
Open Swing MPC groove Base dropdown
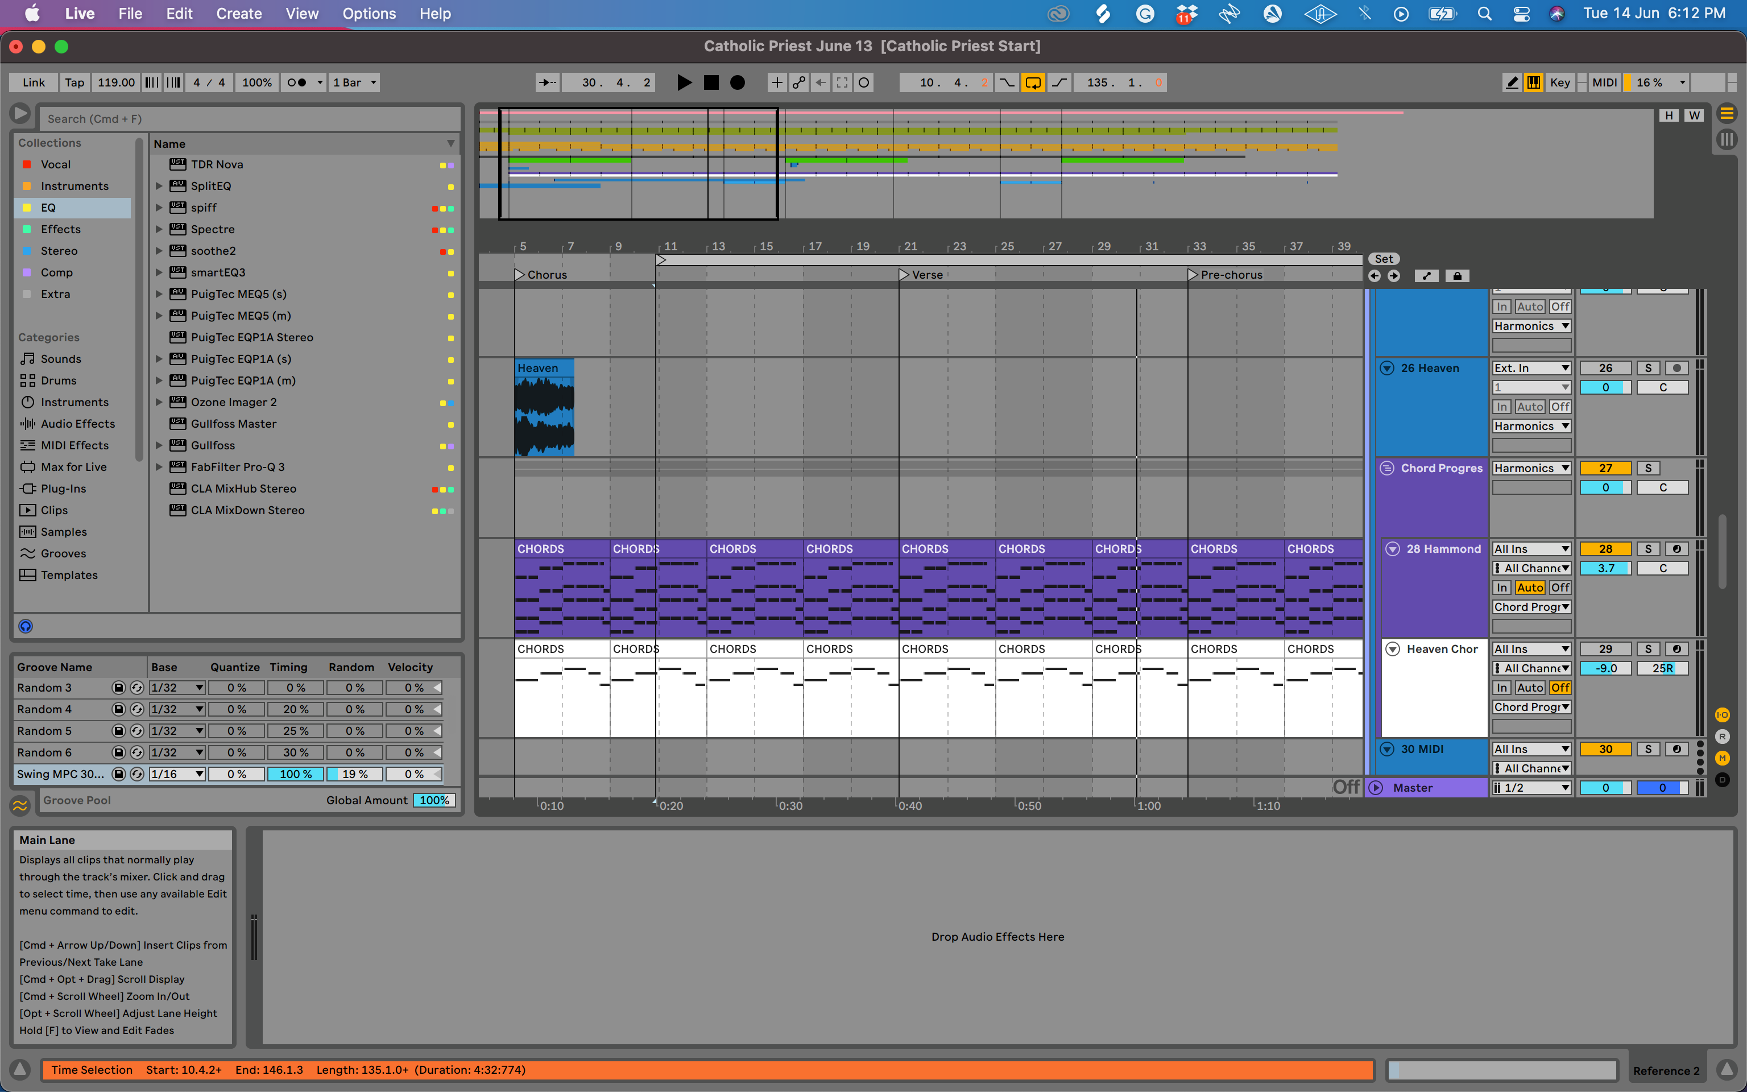coord(177,774)
